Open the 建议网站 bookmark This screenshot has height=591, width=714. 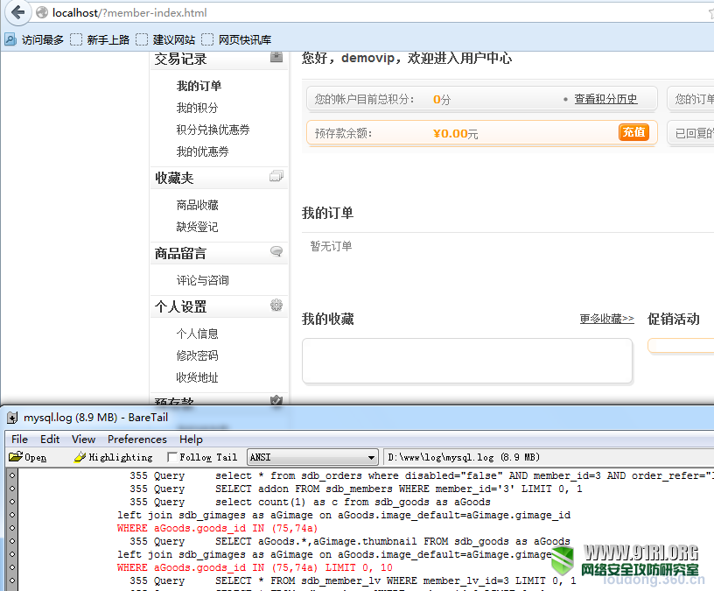165,40
